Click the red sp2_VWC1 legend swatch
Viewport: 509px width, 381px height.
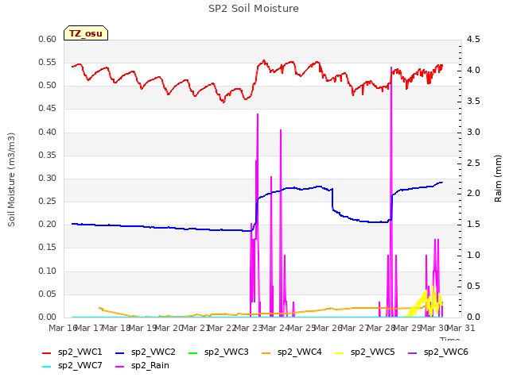(46, 352)
